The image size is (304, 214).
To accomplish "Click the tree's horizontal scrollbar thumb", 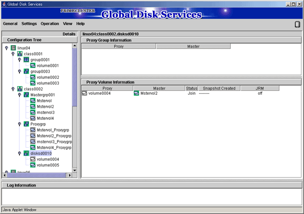I will [x=37, y=175].
